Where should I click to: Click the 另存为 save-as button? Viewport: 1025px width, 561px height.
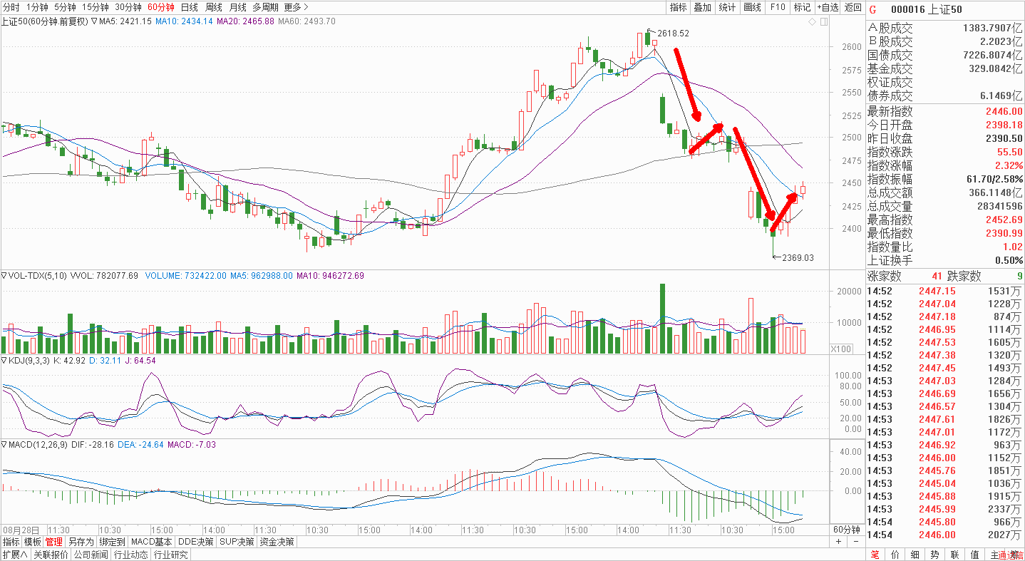[81, 542]
